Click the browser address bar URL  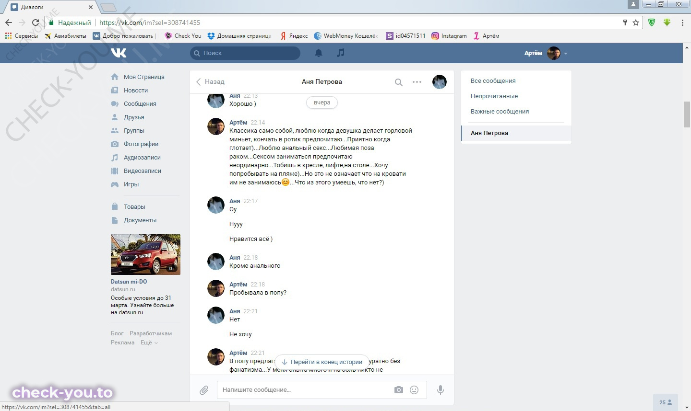pyautogui.click(x=150, y=23)
